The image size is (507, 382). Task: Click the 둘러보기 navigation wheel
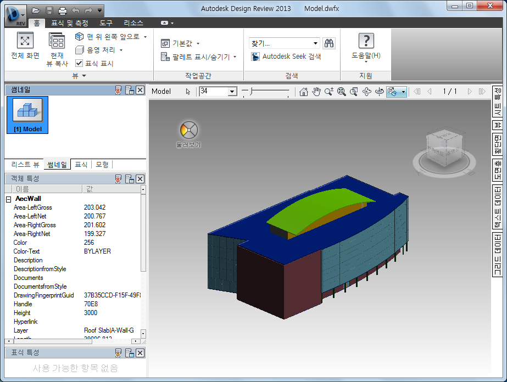point(189,130)
